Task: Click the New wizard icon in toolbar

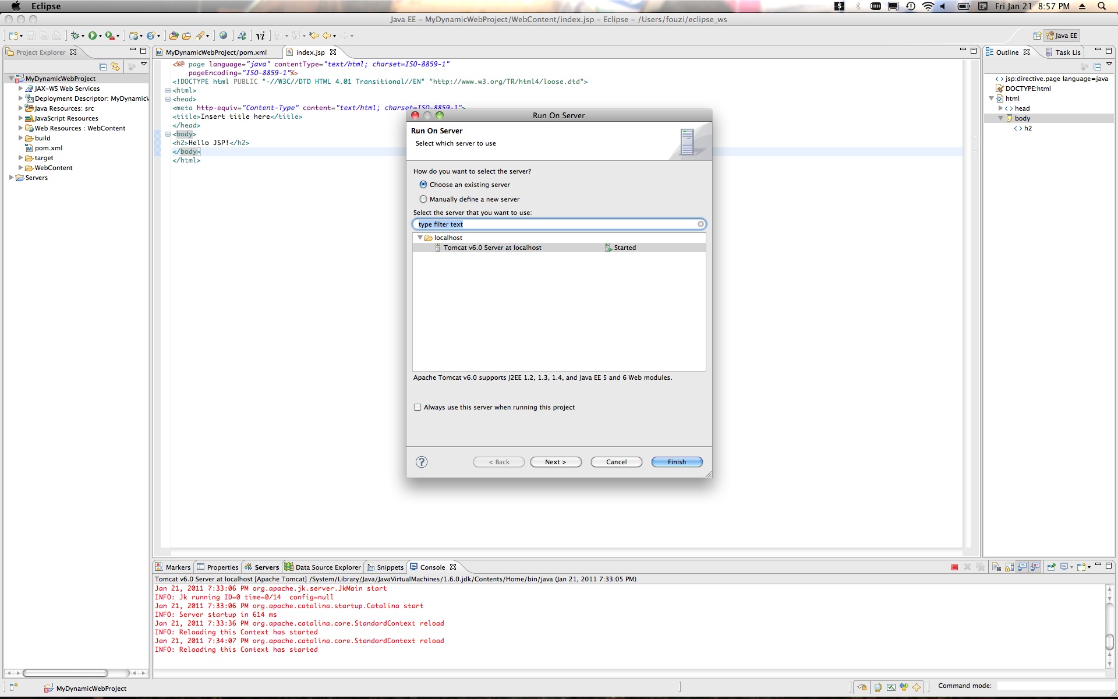Action: click(13, 36)
